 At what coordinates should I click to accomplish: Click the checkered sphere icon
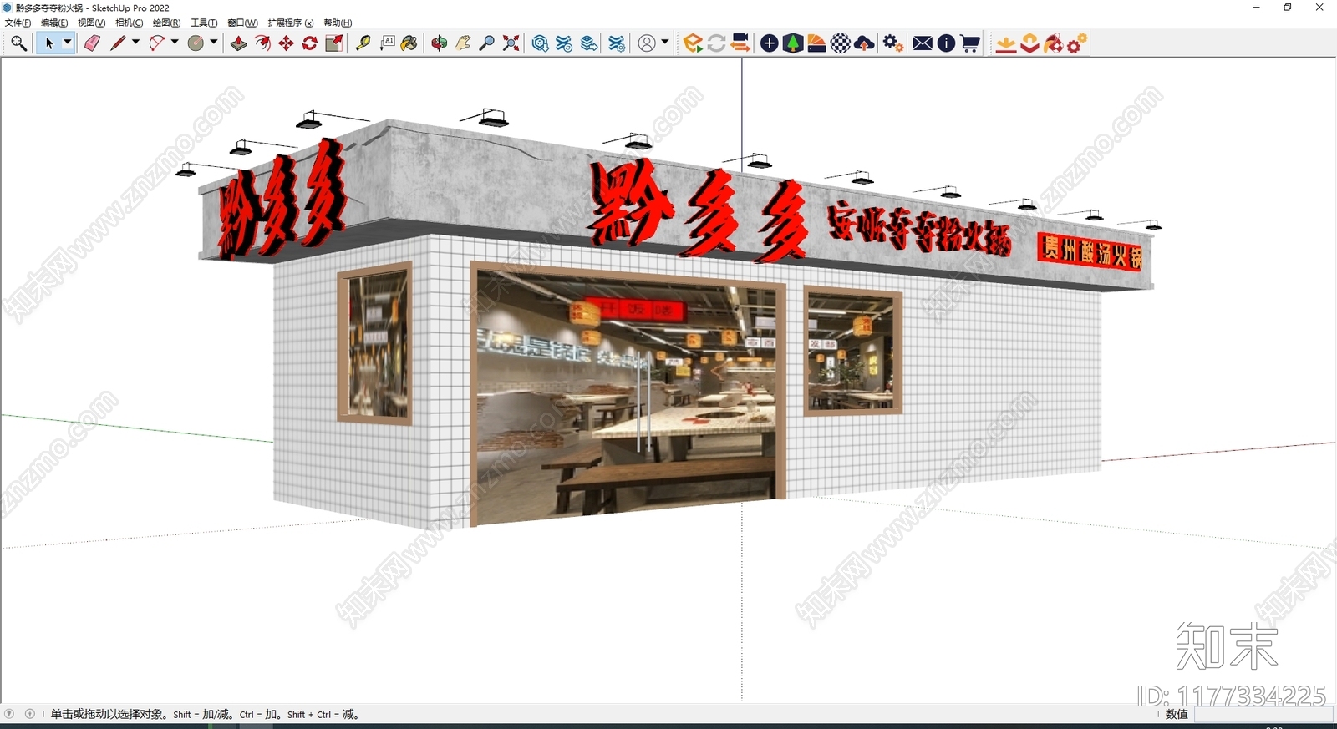[841, 43]
